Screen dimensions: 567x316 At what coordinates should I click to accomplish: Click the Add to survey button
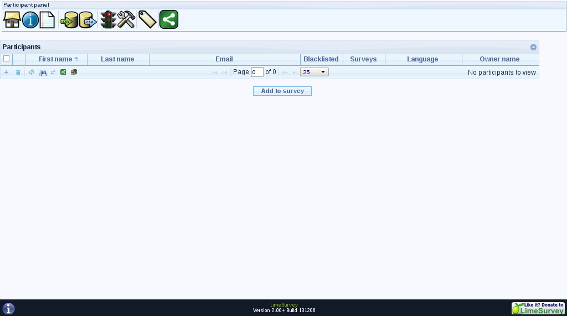282,91
